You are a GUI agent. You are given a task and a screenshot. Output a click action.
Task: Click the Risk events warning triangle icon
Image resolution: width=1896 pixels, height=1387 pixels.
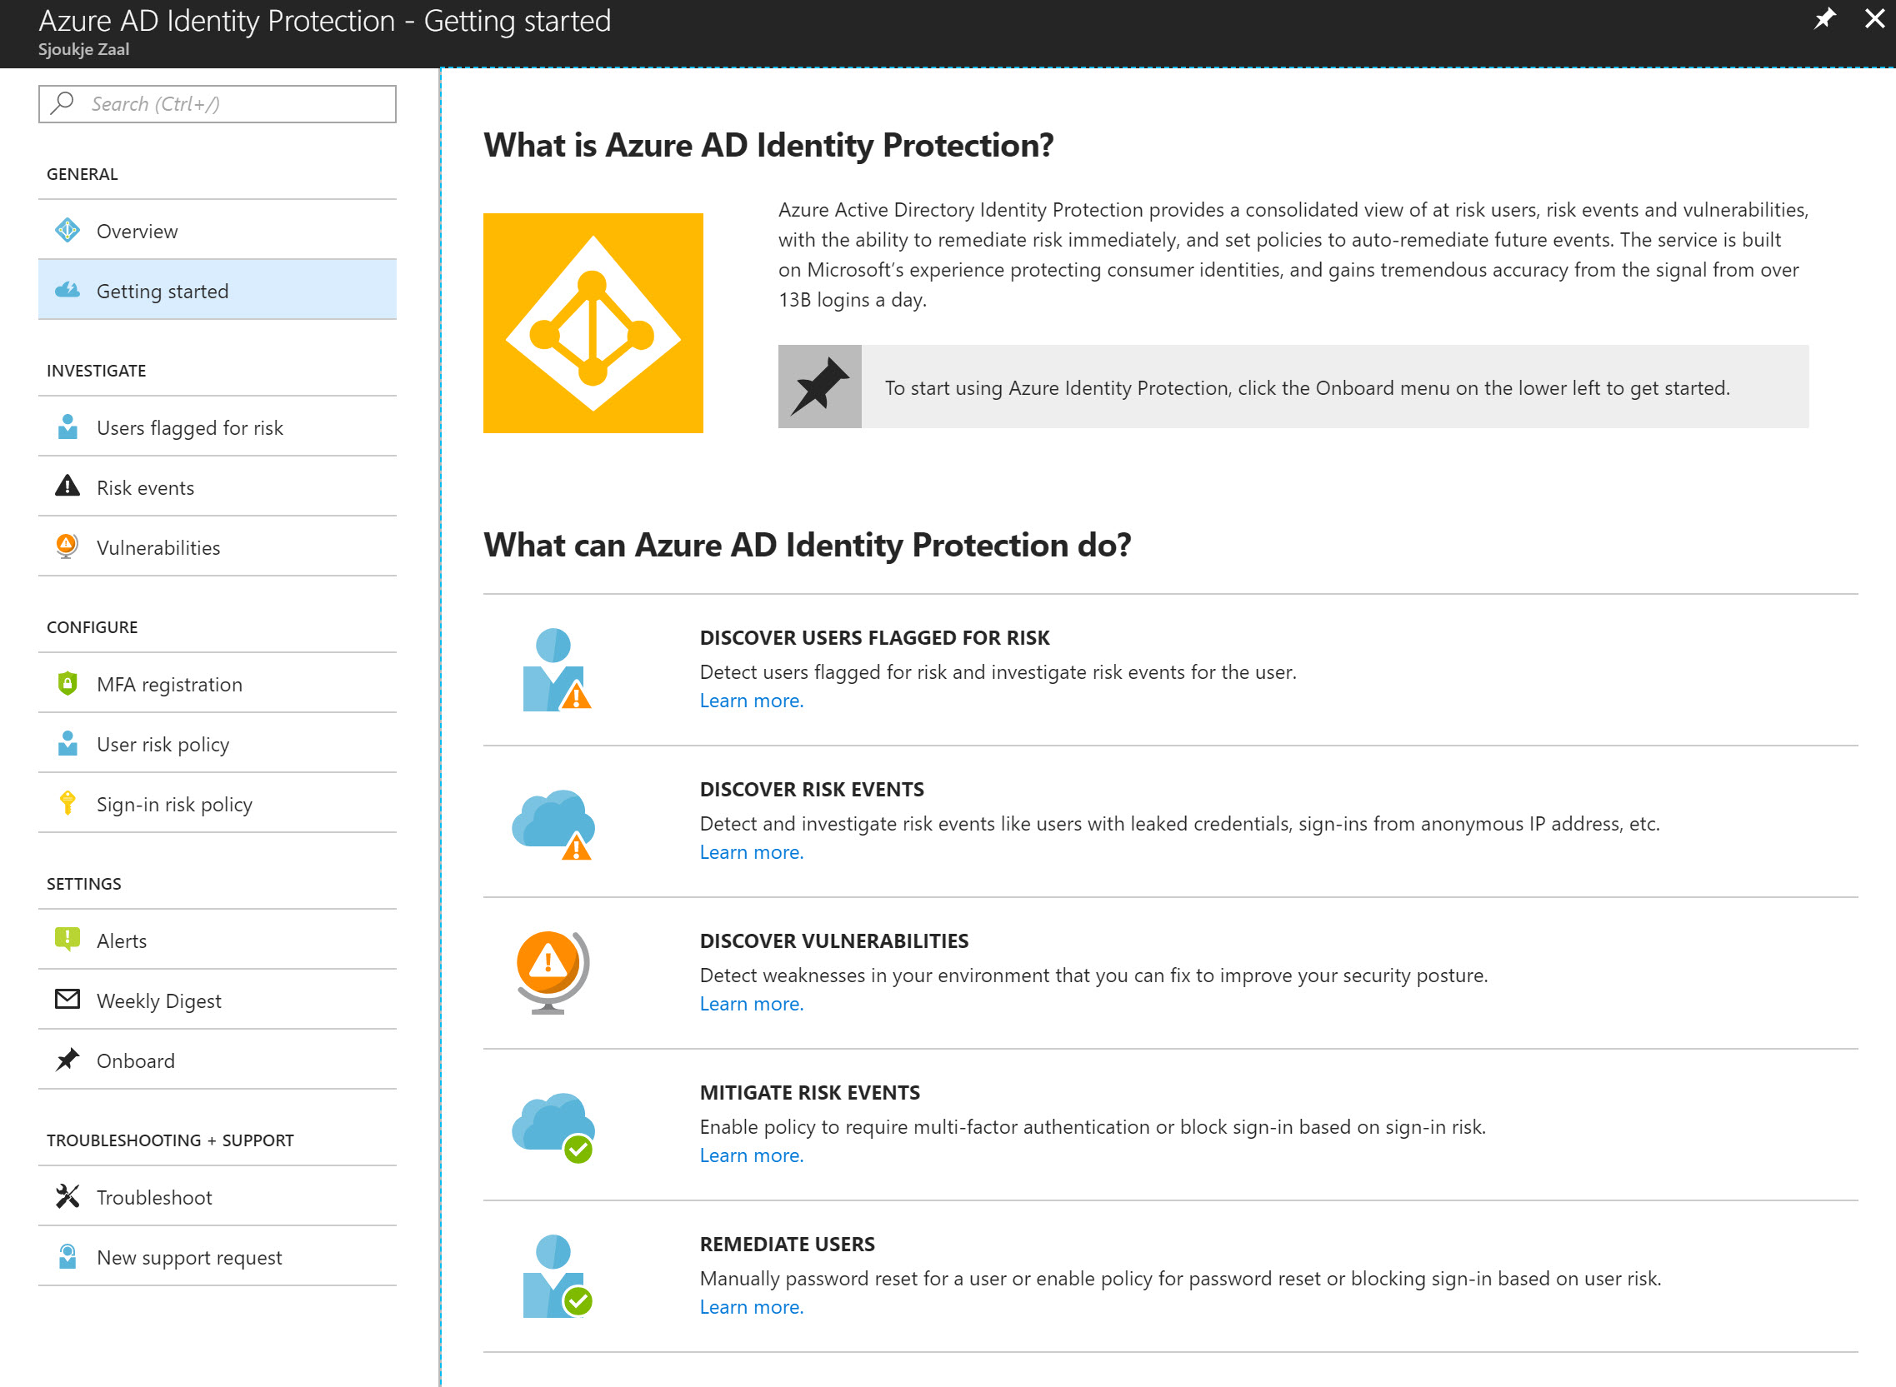[x=68, y=486]
